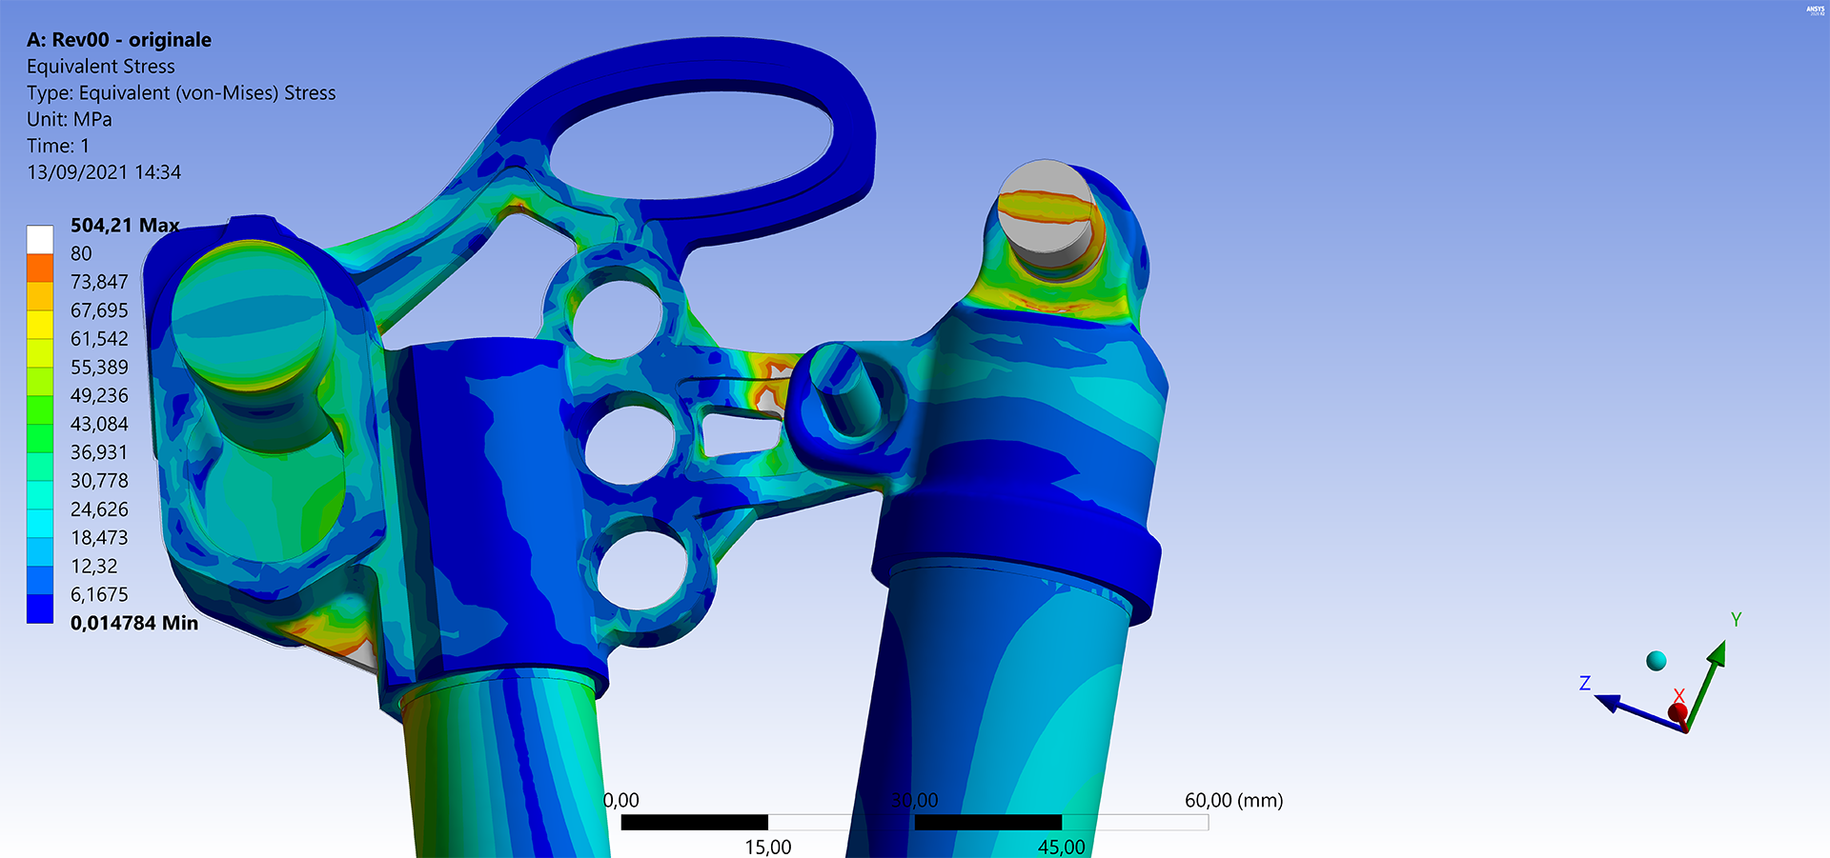The width and height of the screenshot is (1830, 858).
Task: Click the 'Type: Equivalent (von-Mises) Stress' text
Action: [181, 93]
